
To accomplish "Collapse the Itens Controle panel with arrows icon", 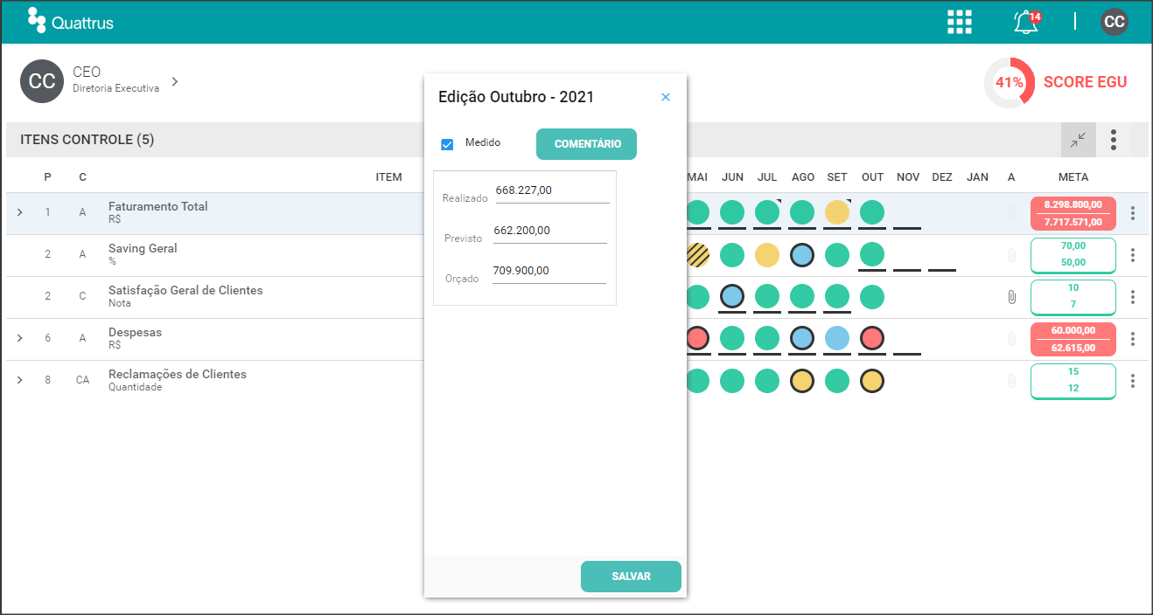I will click(1078, 140).
